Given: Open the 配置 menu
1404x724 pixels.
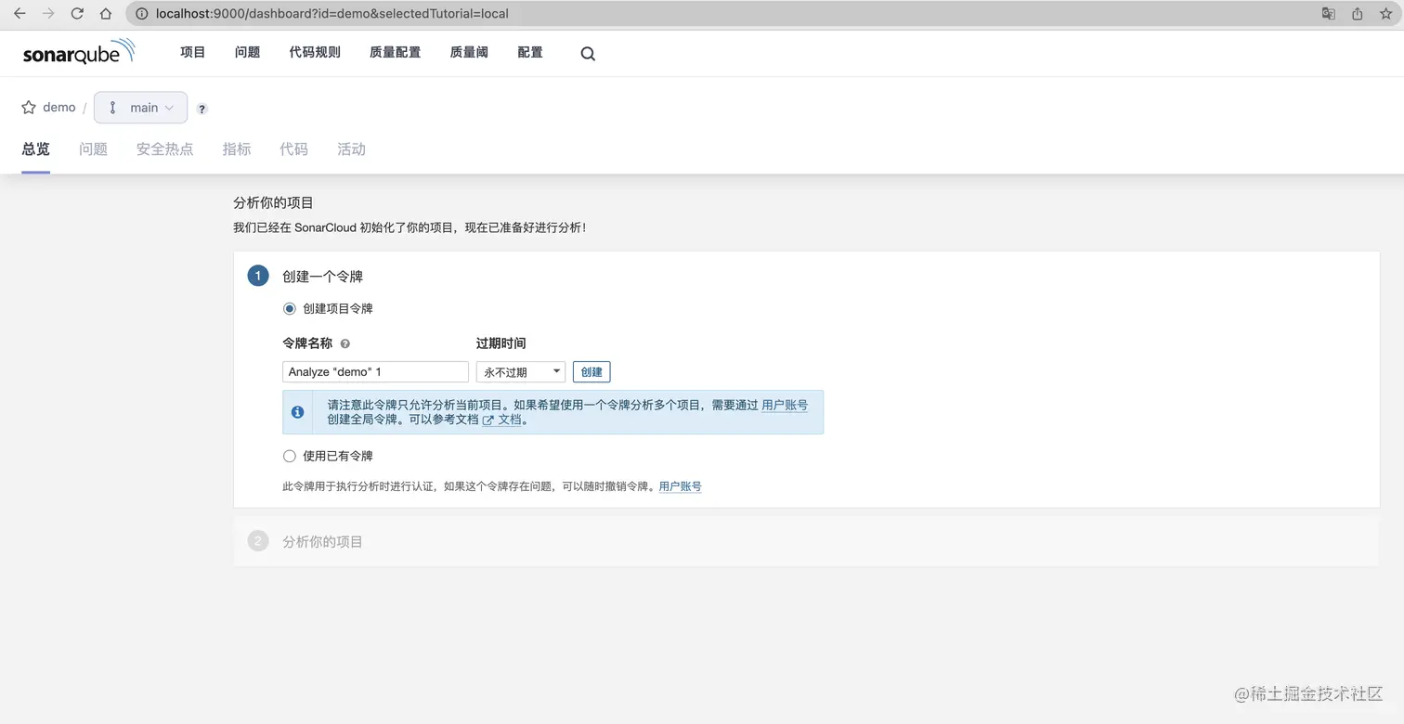Looking at the screenshot, I should [x=530, y=53].
